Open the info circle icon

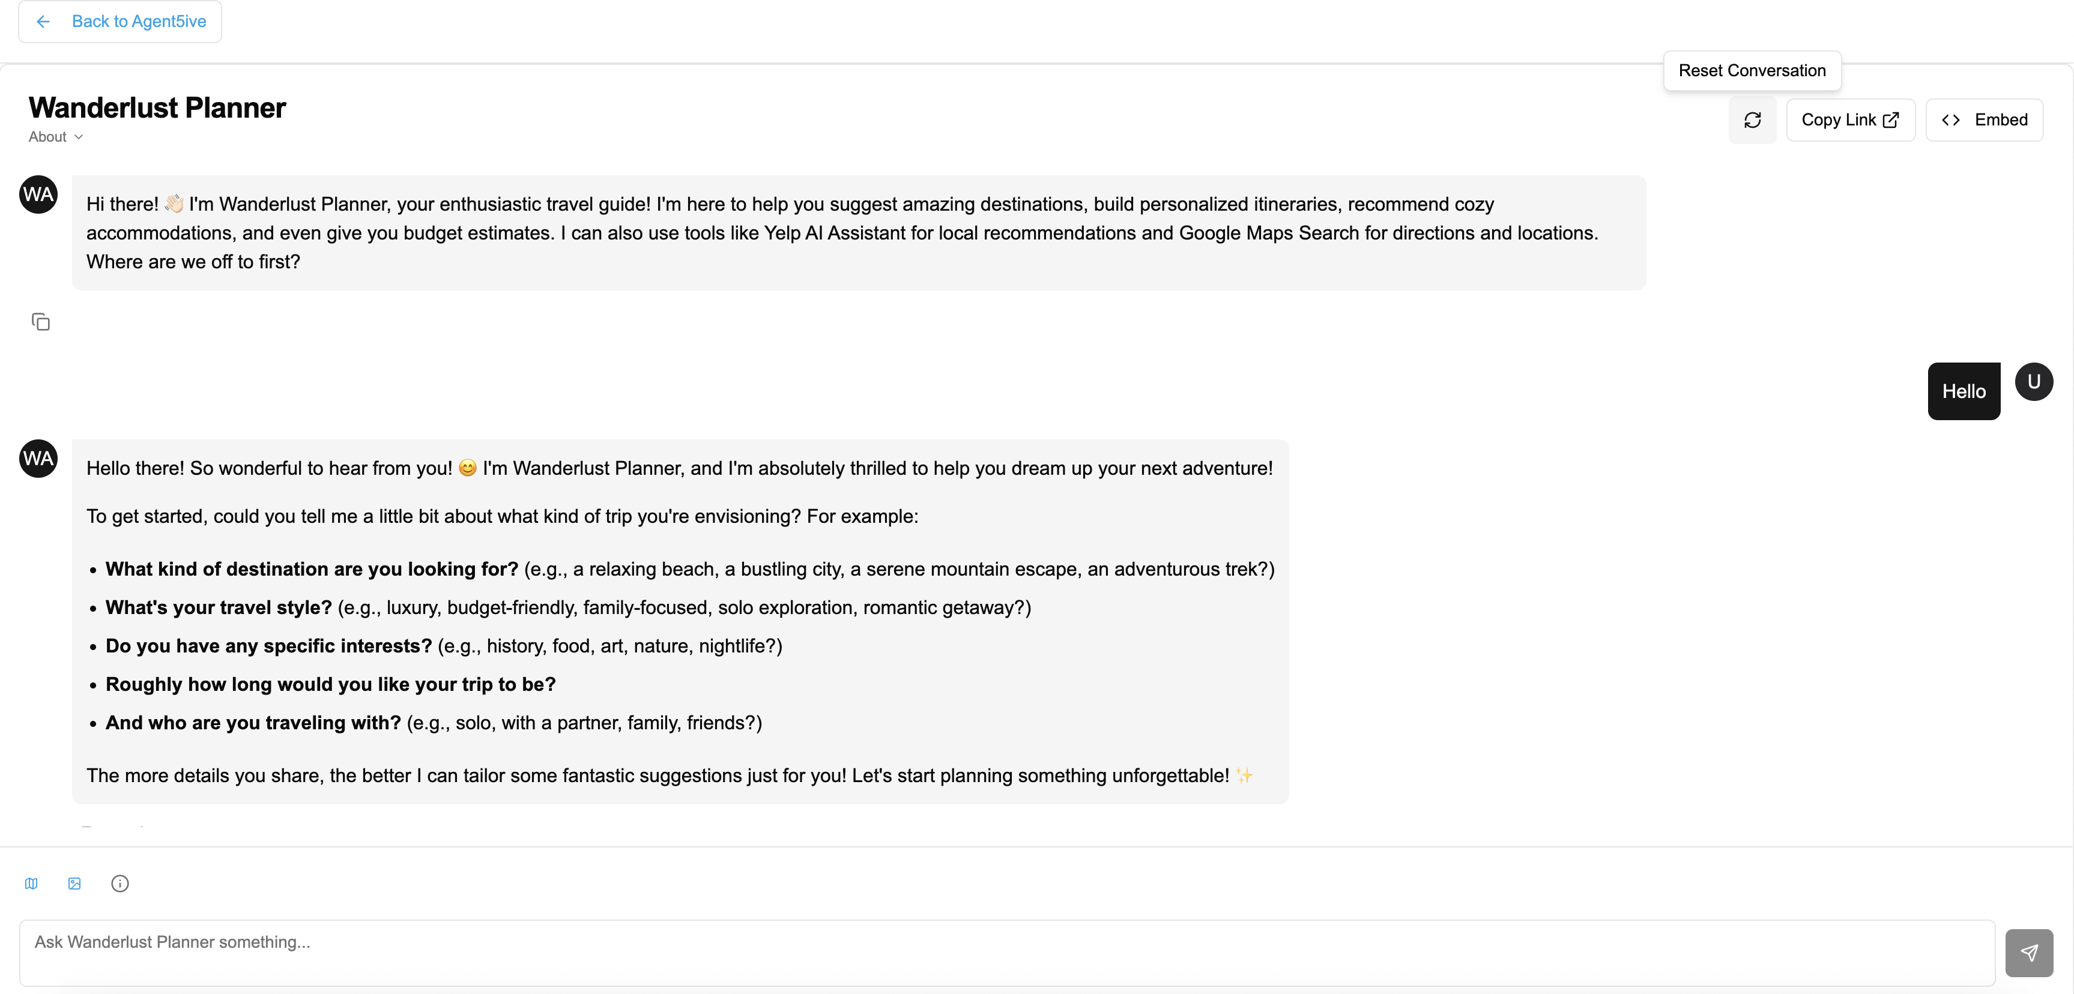click(x=120, y=884)
